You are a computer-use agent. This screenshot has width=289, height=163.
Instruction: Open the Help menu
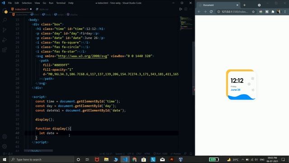coord(71,3)
